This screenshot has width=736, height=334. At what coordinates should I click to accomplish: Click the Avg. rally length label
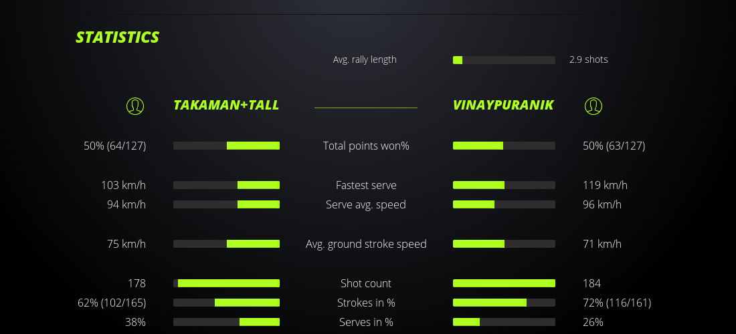(365, 59)
